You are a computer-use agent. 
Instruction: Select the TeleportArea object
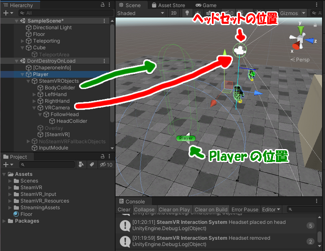[x=54, y=55]
